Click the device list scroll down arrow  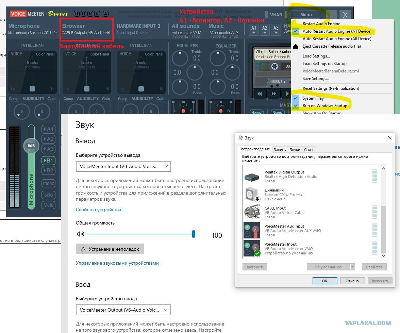point(383,256)
